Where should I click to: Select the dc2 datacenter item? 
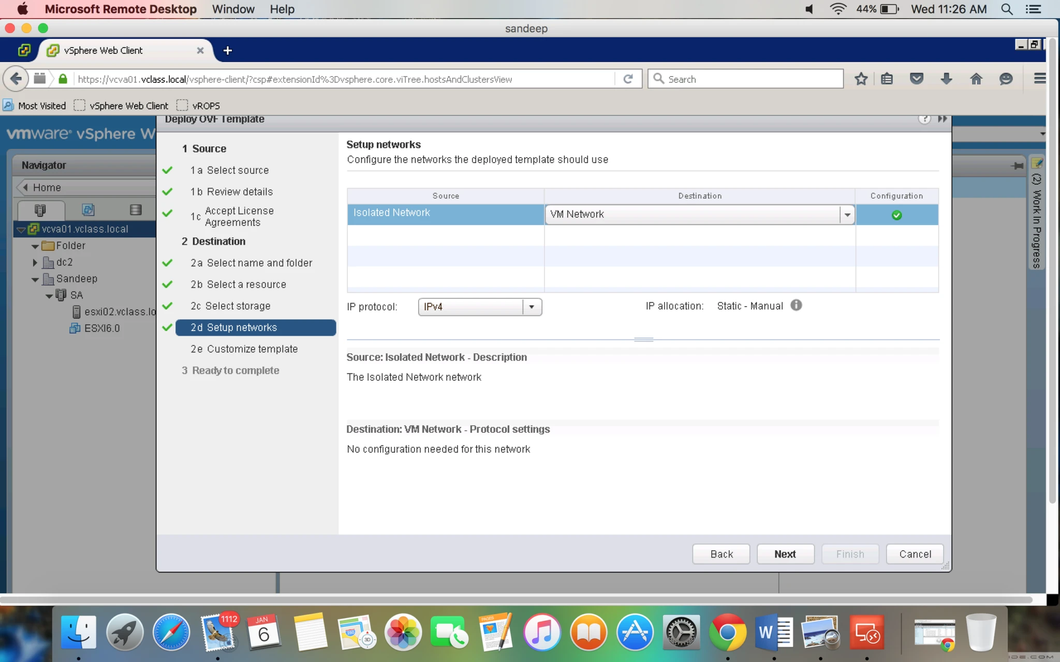tap(58, 262)
